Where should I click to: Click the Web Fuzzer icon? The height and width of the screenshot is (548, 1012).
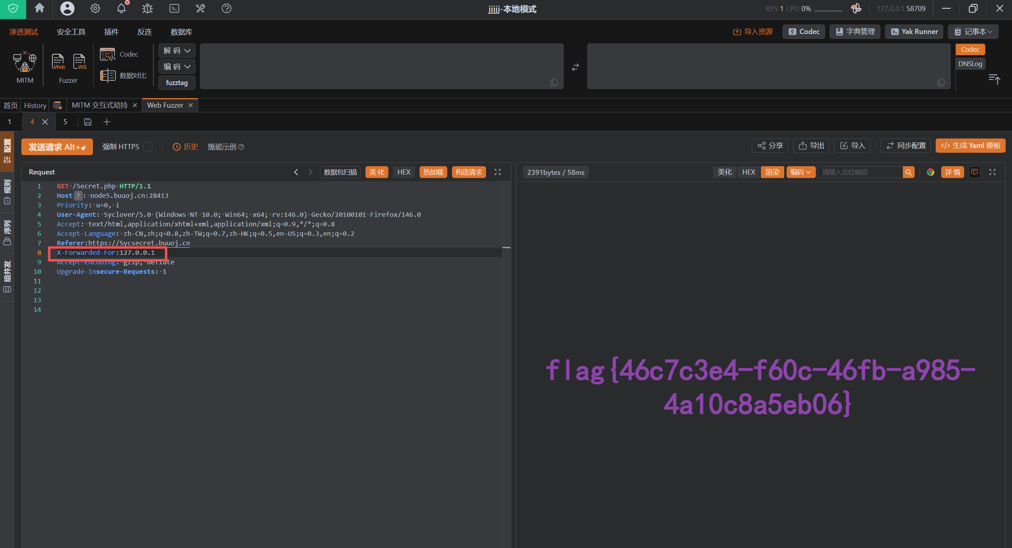[x=58, y=62]
